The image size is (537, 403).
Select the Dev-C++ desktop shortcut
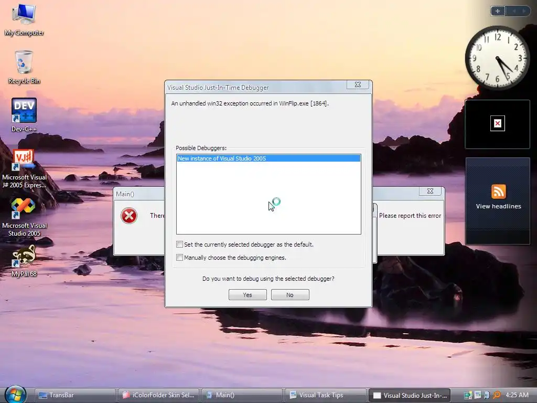pyautogui.click(x=24, y=115)
